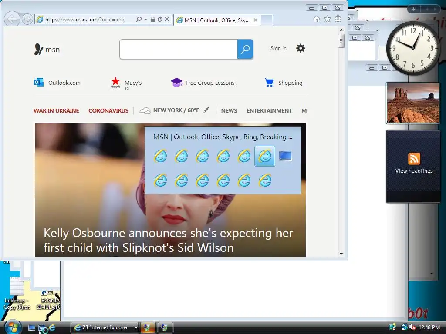Image resolution: width=446 pixels, height=334 pixels.
Task: Click the Sign in link
Action: click(x=278, y=48)
